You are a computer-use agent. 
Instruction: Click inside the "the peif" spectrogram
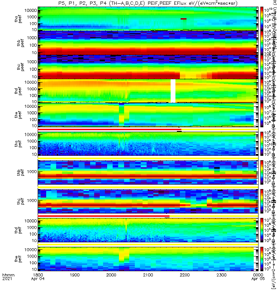click(x=148, y=259)
